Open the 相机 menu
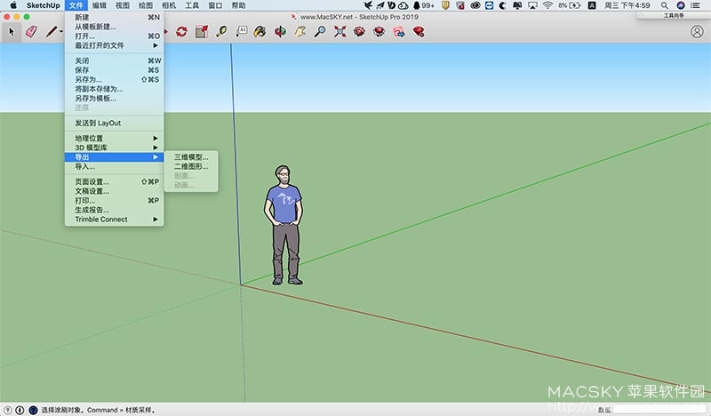This screenshot has width=711, height=416. coord(169,5)
